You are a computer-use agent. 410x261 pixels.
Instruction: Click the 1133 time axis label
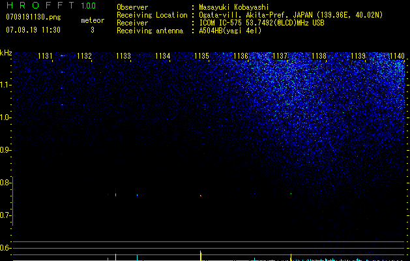[x=123, y=56]
